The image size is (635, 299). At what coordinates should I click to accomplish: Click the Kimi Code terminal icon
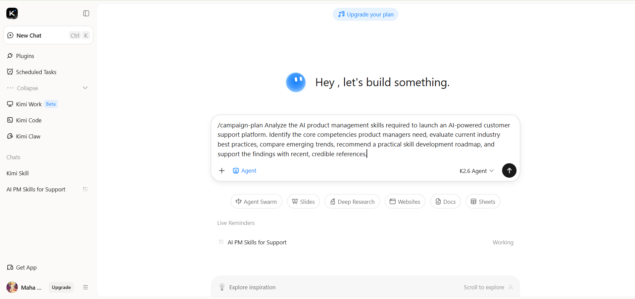(10, 120)
